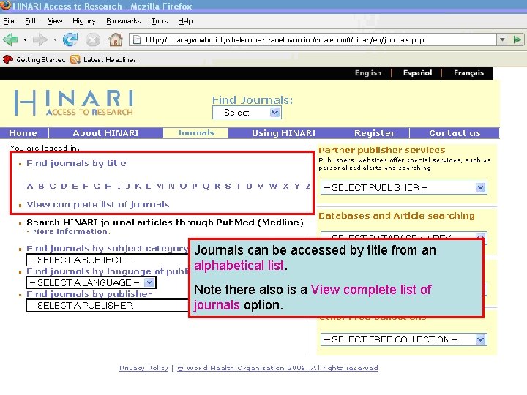
Task: Open the Register tab
Action: (x=374, y=133)
